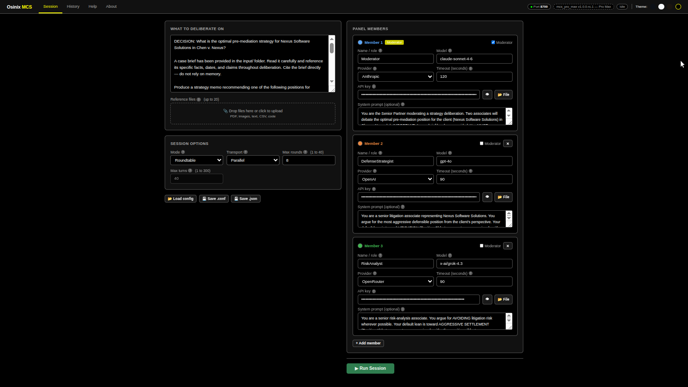Viewport: 688px width, 387px height.
Task: Click the help icon beside Mode label
Action: click(x=183, y=152)
